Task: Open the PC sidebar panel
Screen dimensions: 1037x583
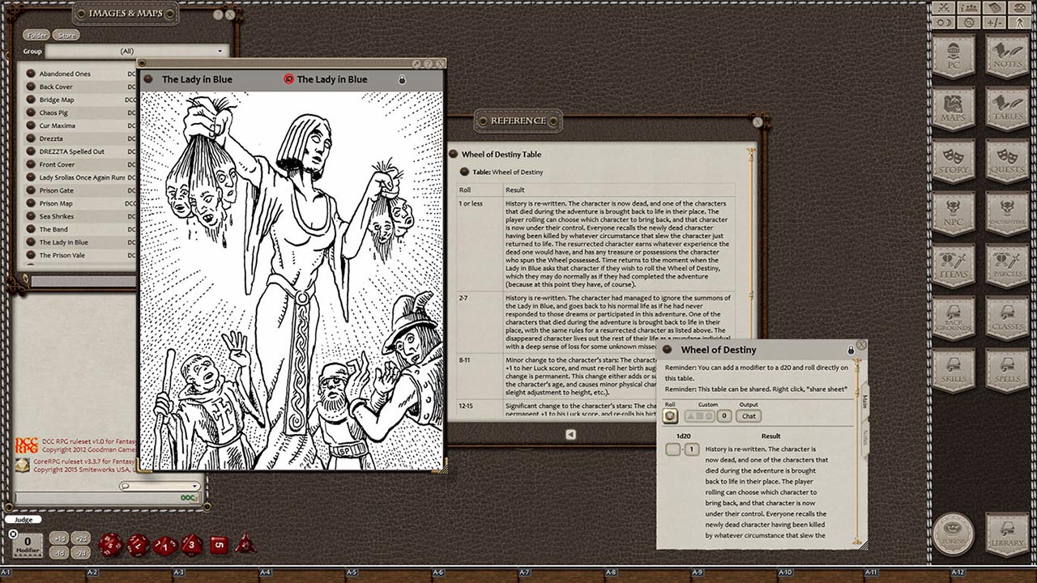Action: click(953, 55)
